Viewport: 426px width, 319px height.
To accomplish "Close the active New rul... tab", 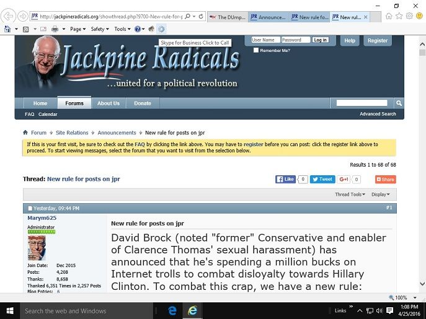I will pyautogui.click(x=366, y=17).
